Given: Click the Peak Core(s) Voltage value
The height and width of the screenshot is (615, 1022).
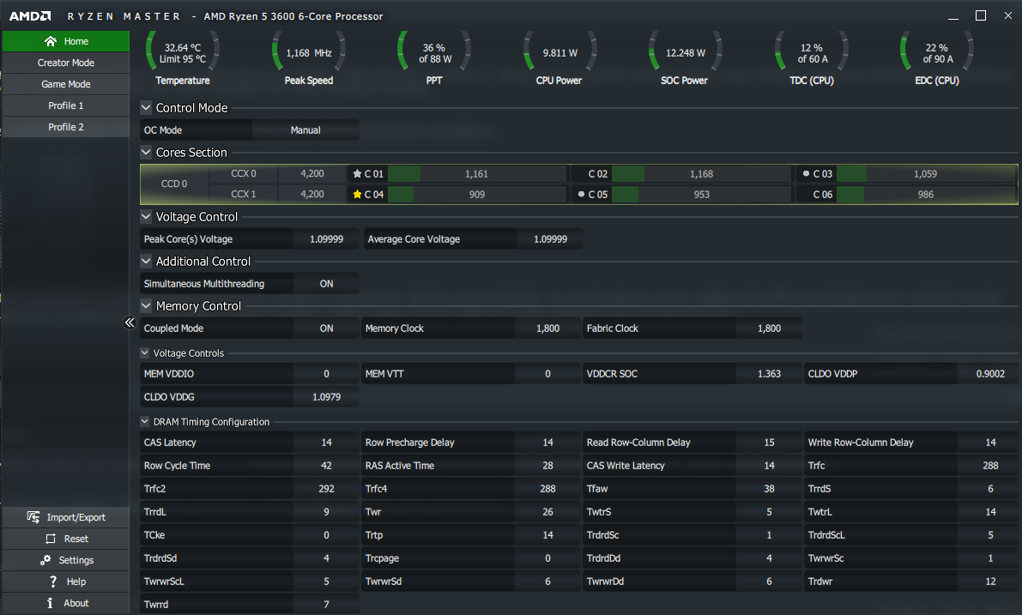Looking at the screenshot, I should (x=327, y=239).
